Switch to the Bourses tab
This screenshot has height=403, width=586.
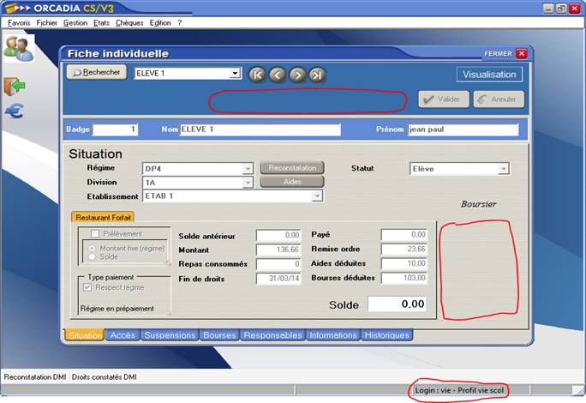(x=218, y=335)
